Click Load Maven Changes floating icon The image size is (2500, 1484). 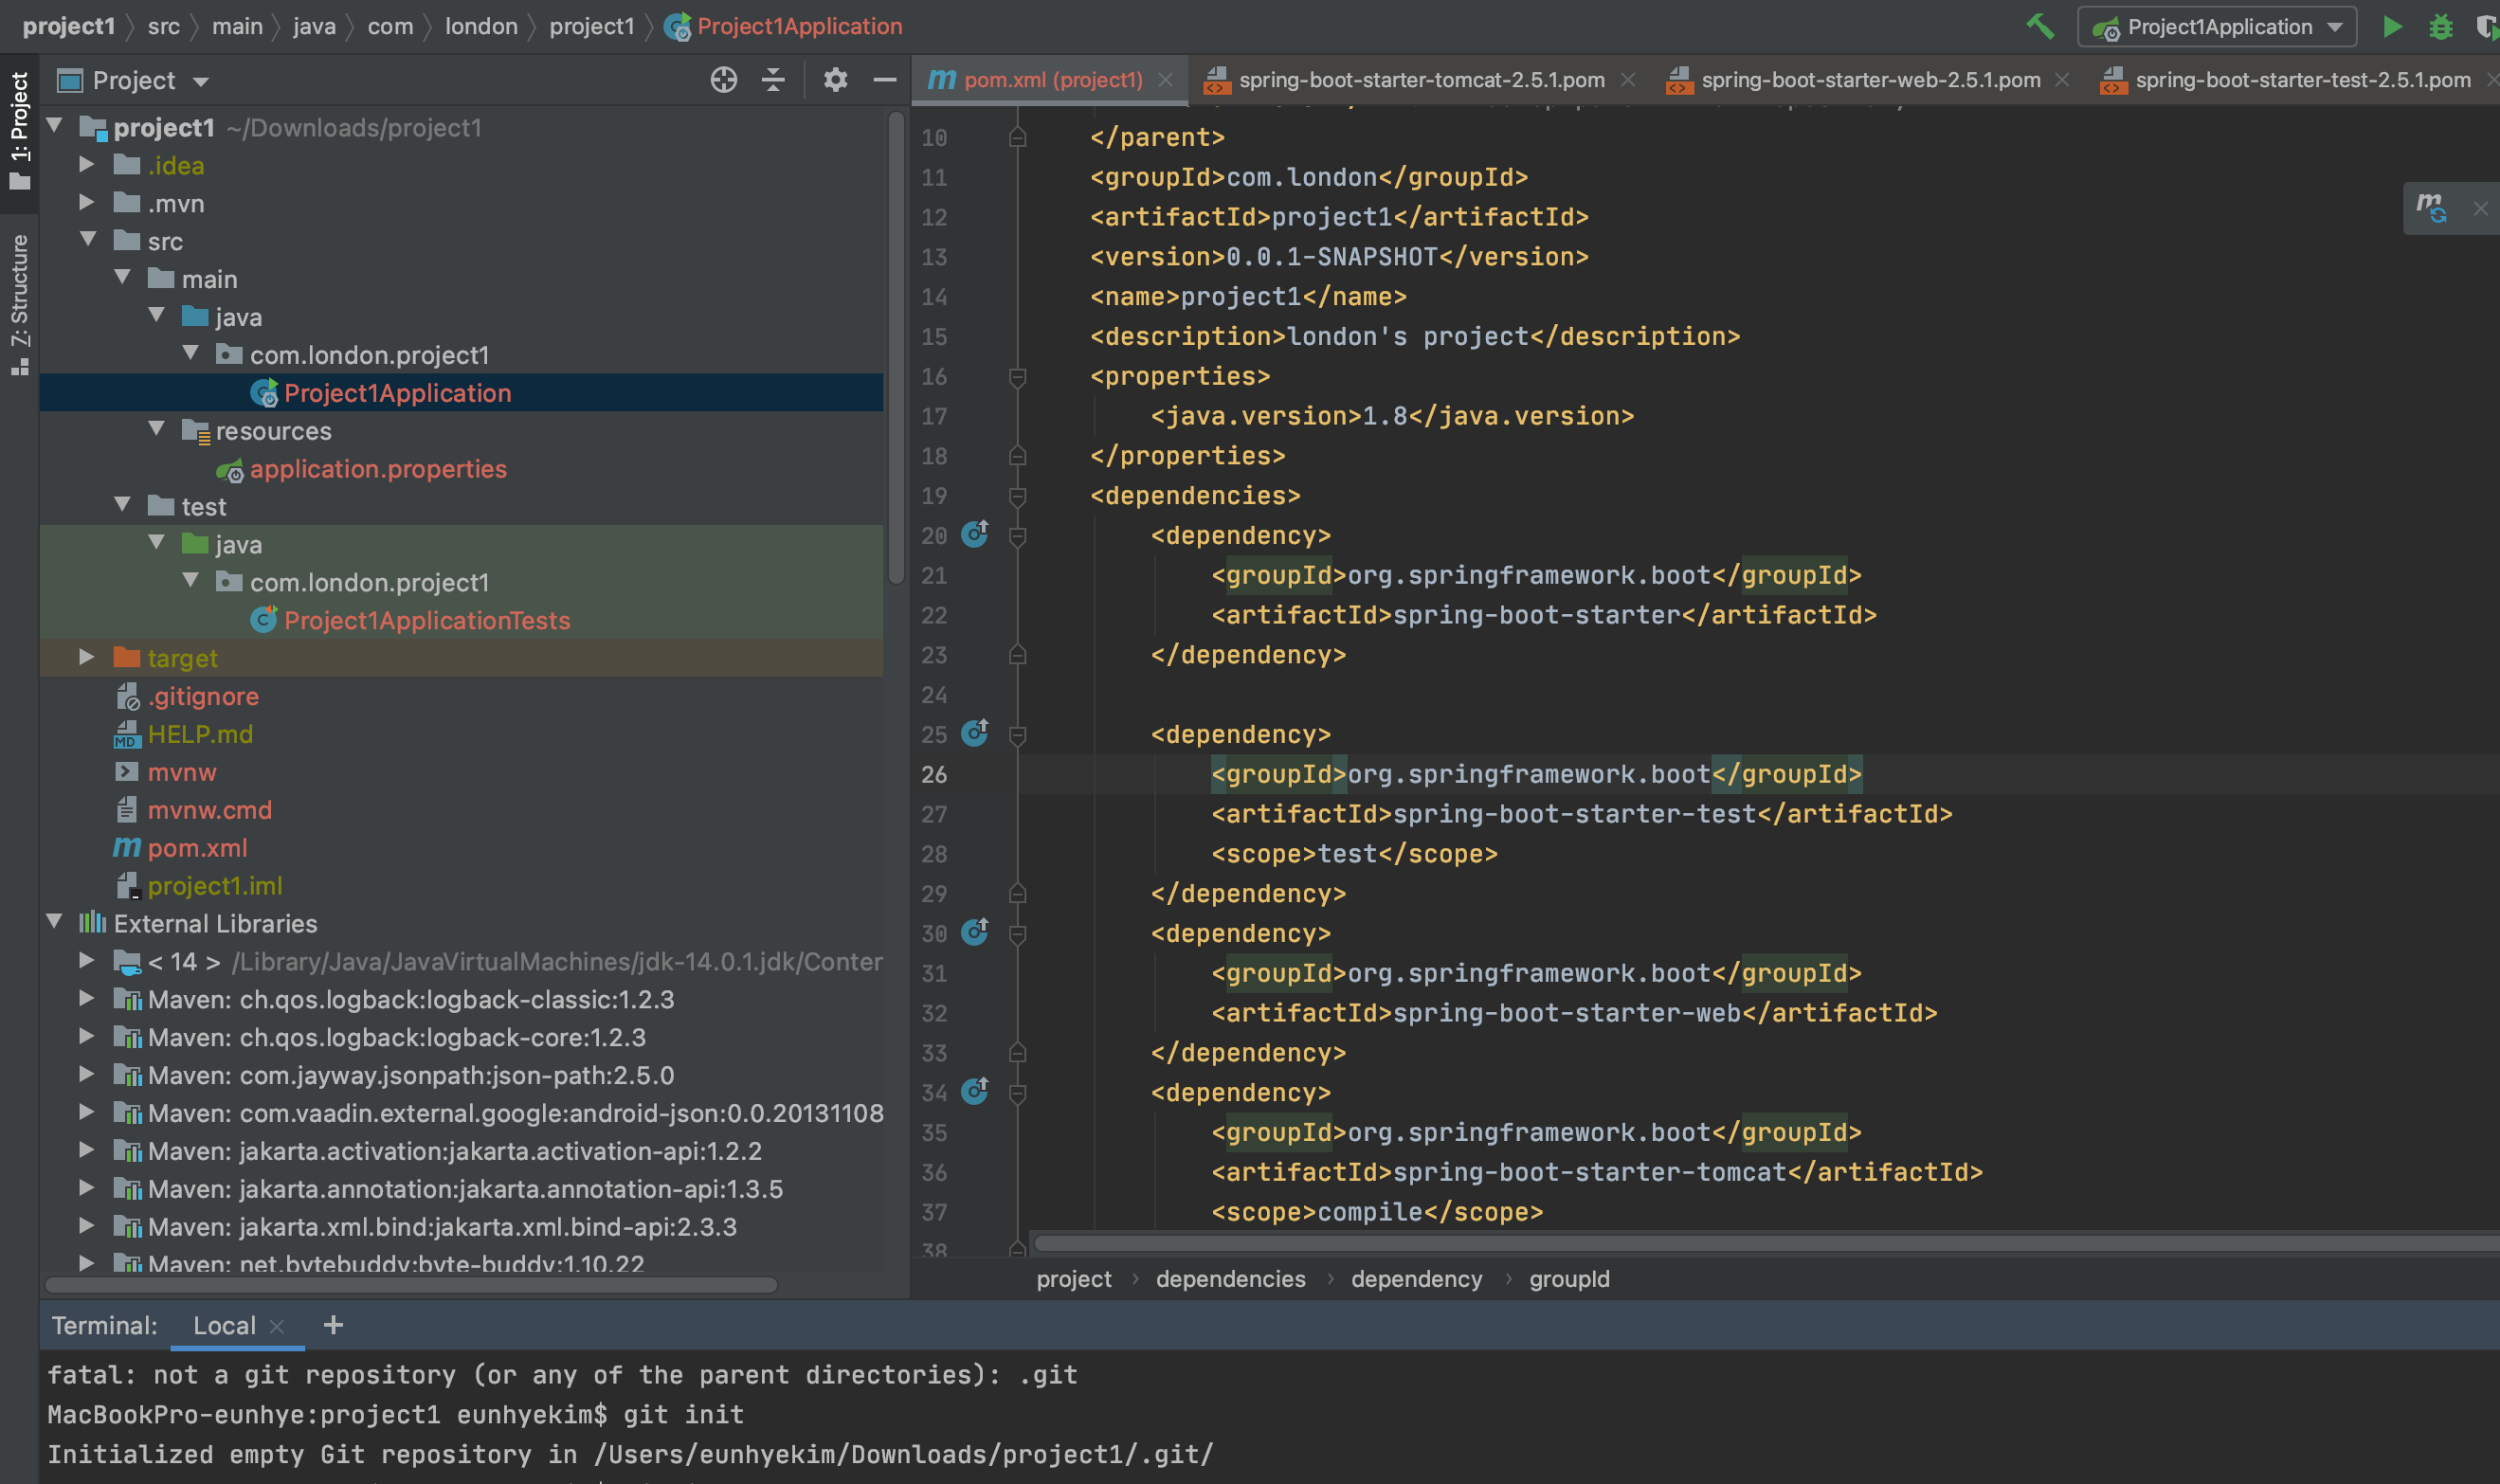pyautogui.click(x=2431, y=208)
